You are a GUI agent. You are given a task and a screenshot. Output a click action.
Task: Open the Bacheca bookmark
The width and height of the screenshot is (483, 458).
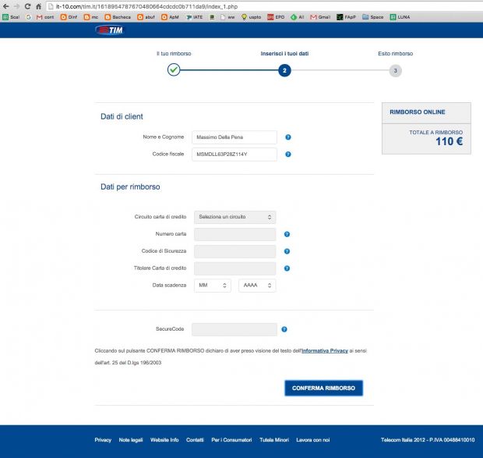point(118,17)
